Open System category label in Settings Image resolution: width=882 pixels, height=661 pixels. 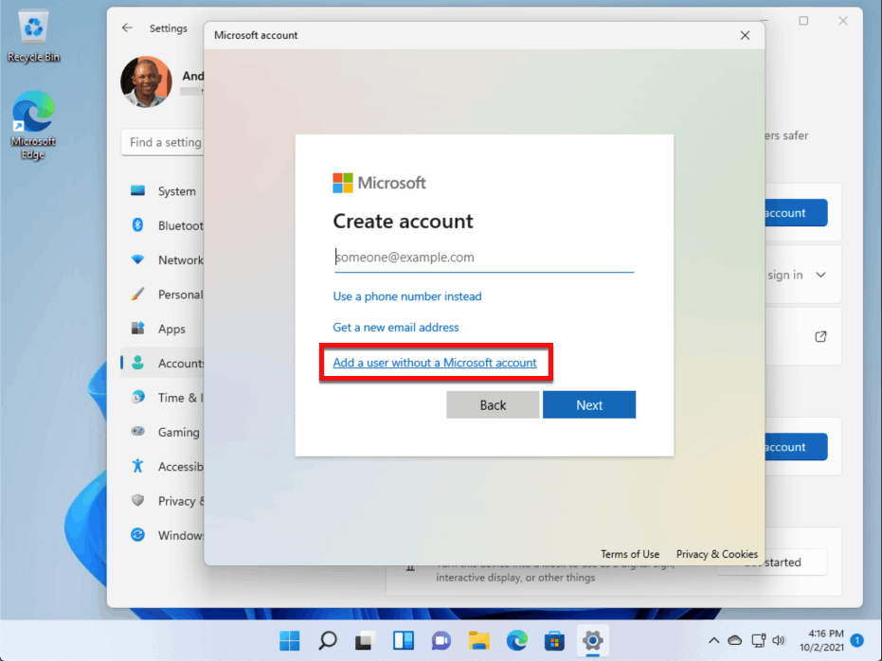click(x=176, y=191)
